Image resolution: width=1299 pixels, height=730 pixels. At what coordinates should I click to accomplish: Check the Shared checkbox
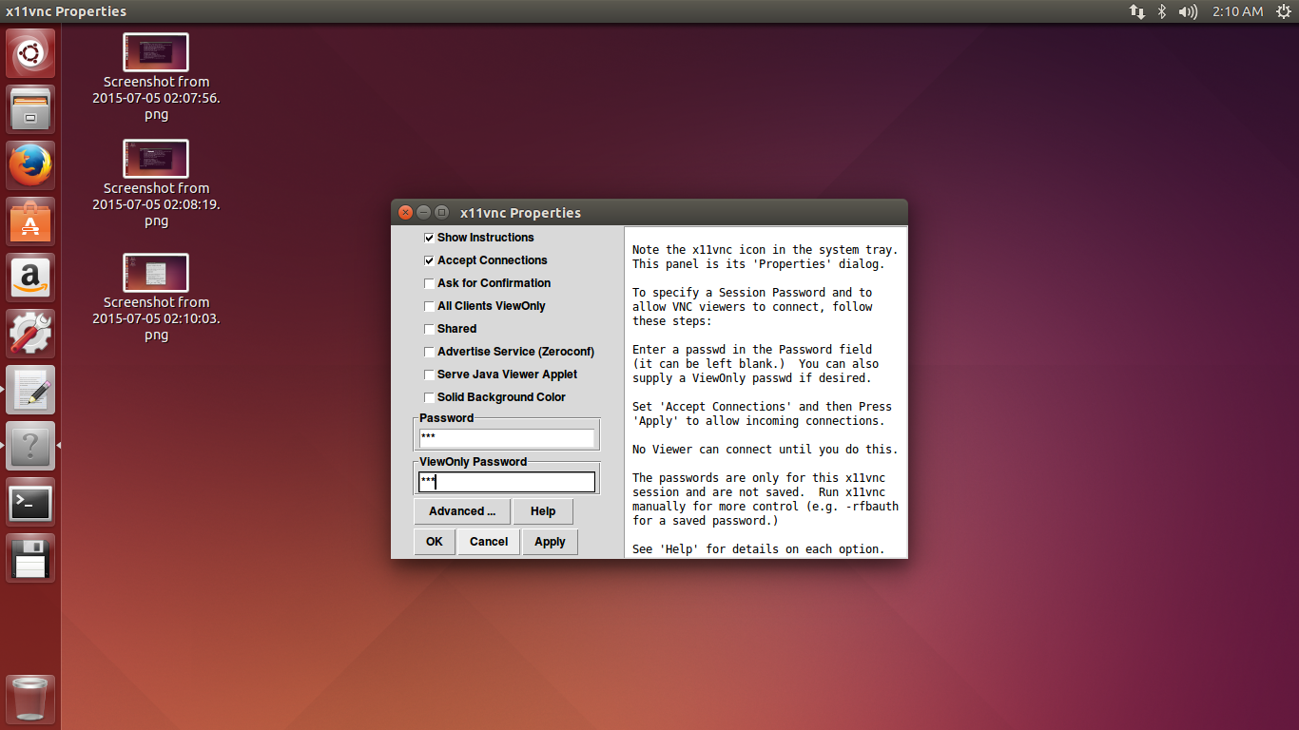(x=429, y=329)
